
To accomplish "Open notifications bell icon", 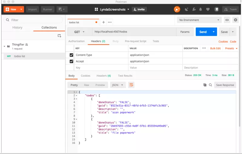I will pyautogui.click(x=201, y=9).
